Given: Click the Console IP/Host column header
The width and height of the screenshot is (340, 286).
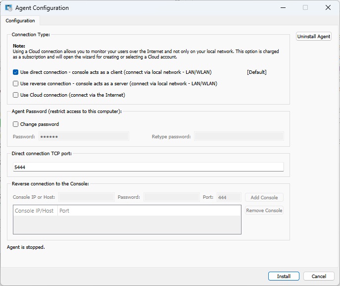Looking at the screenshot, I should tap(35, 211).
